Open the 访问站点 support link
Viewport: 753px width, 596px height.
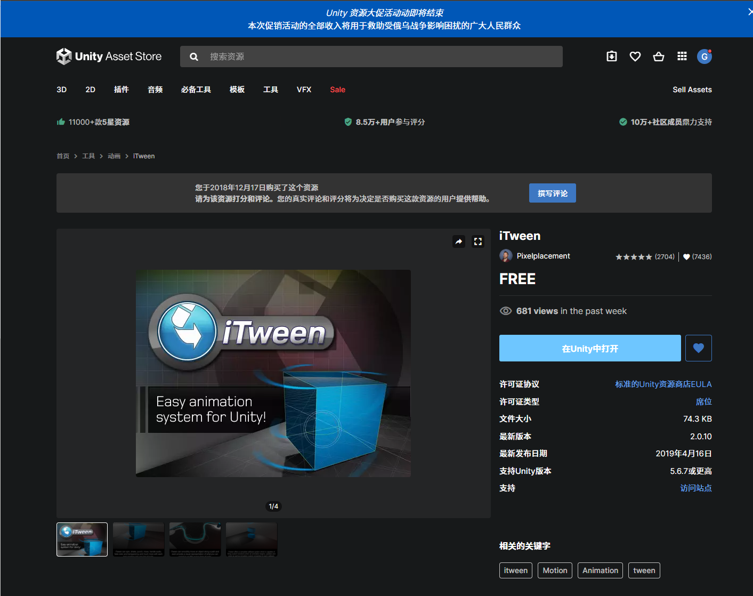tap(696, 488)
